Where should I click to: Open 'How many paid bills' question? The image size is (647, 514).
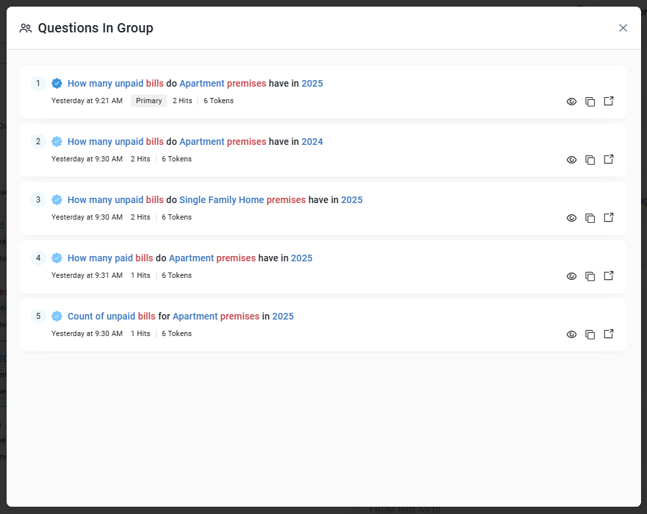tap(190, 258)
